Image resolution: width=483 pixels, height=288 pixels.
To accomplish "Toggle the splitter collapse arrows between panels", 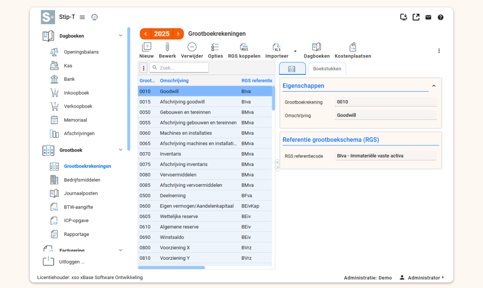I will [x=277, y=165].
